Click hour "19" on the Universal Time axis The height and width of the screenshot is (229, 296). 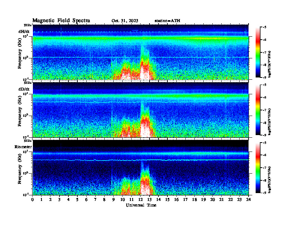coord(203,199)
